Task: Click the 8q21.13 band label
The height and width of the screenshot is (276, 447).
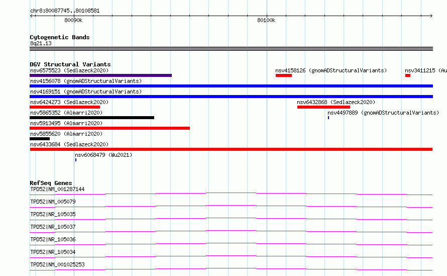Action: 41,43
